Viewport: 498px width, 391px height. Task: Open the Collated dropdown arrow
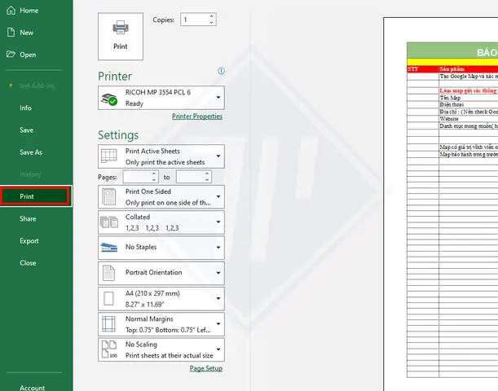(218, 222)
